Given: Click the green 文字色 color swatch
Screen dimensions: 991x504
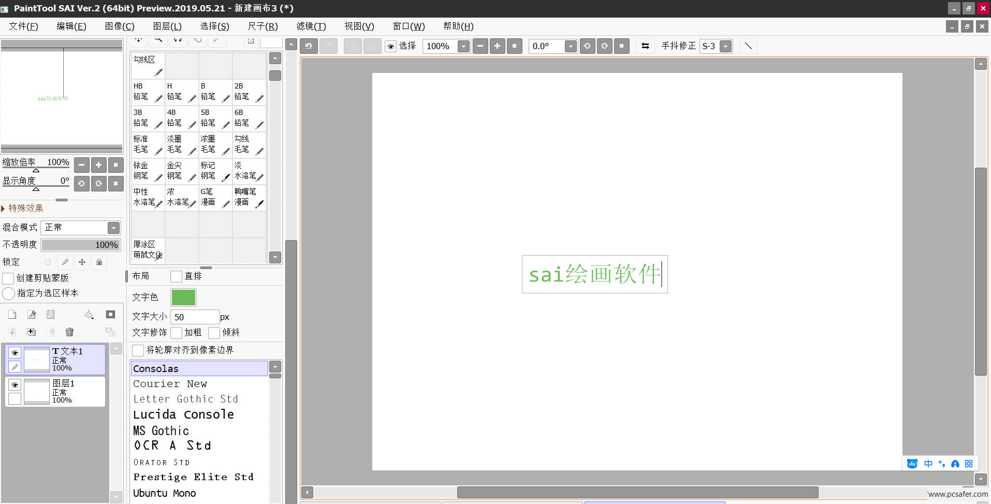Looking at the screenshot, I should tap(183, 298).
